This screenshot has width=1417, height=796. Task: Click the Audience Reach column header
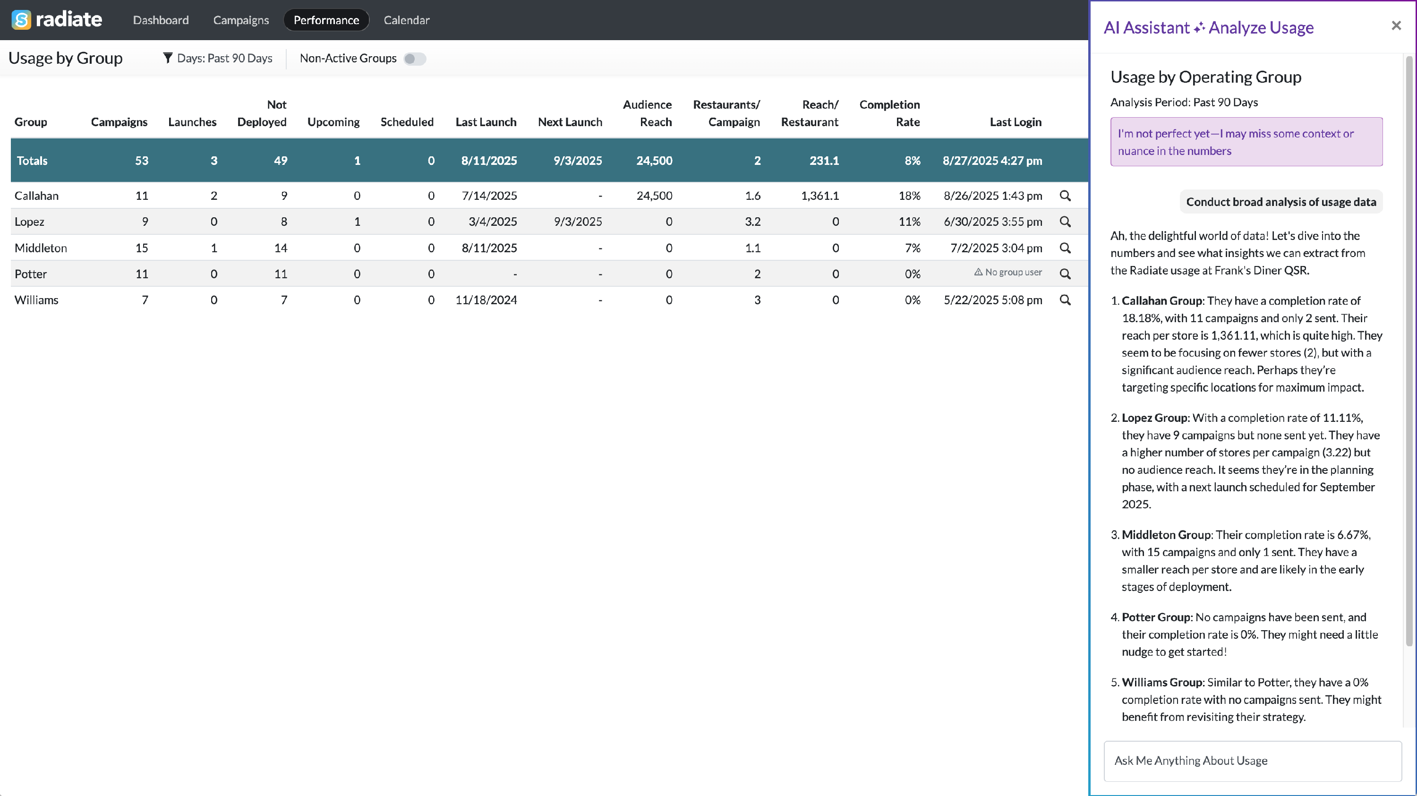(647, 113)
